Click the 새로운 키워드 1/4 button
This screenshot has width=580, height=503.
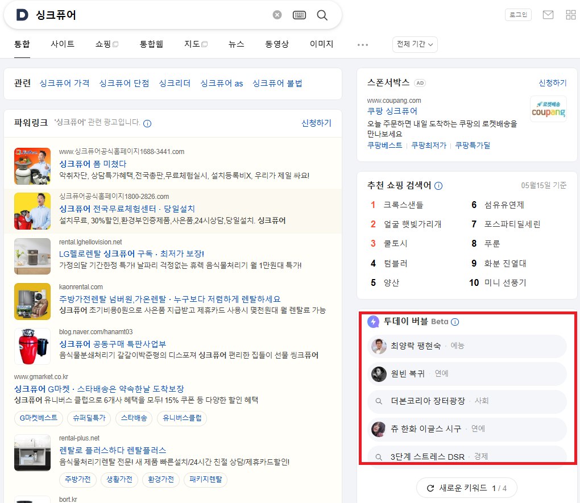pos(466,488)
